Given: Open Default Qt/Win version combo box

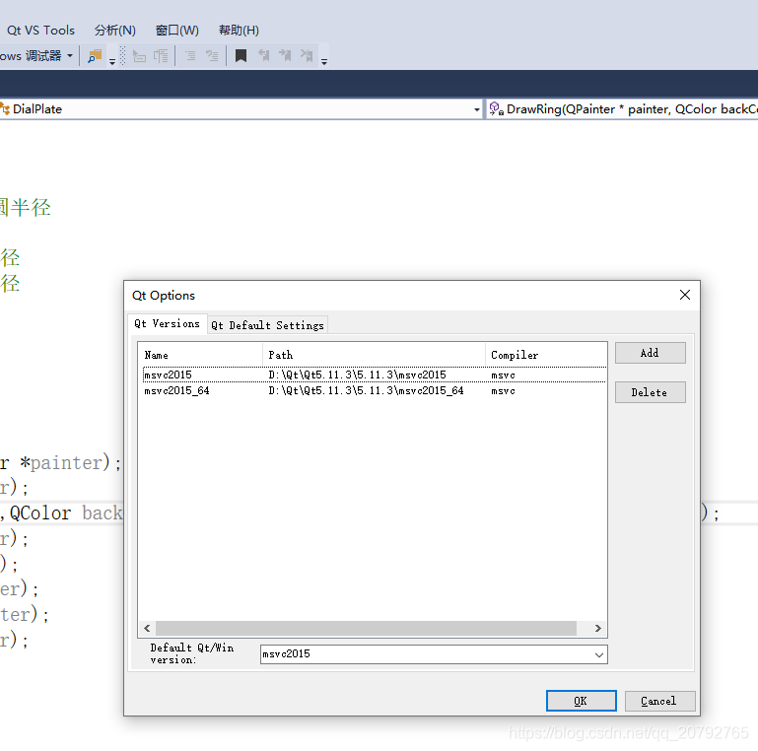Looking at the screenshot, I should pyautogui.click(x=434, y=654).
